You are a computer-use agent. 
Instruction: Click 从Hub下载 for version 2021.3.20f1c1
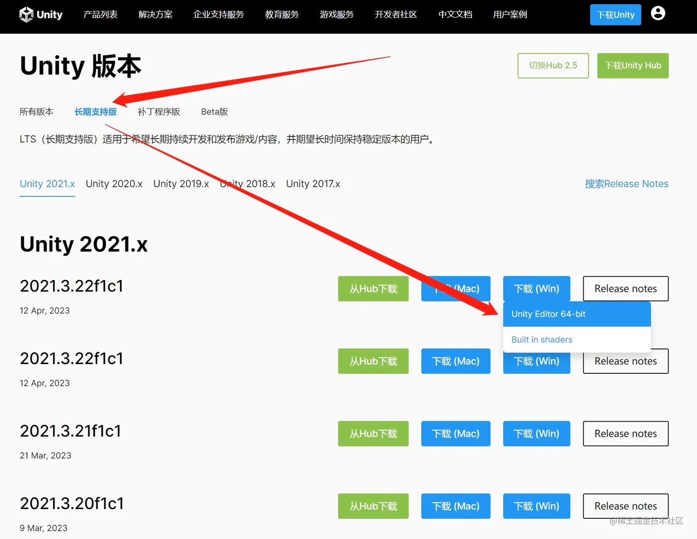pos(373,506)
